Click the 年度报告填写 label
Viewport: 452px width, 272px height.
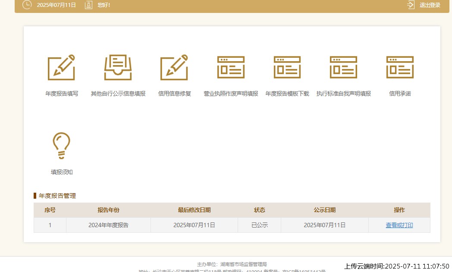pos(62,94)
